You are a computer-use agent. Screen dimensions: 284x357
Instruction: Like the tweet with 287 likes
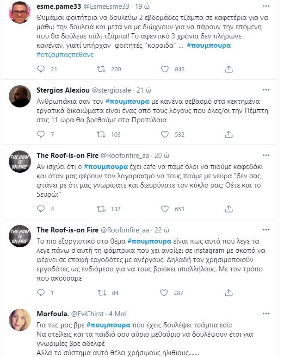point(165,293)
